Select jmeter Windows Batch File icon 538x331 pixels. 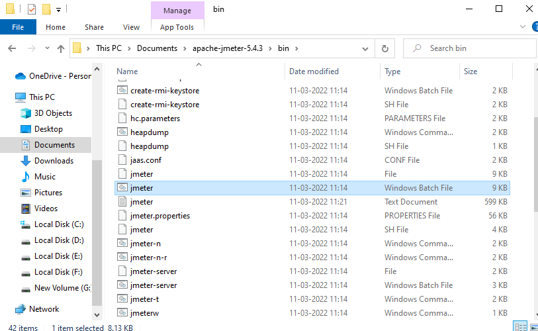click(x=122, y=187)
